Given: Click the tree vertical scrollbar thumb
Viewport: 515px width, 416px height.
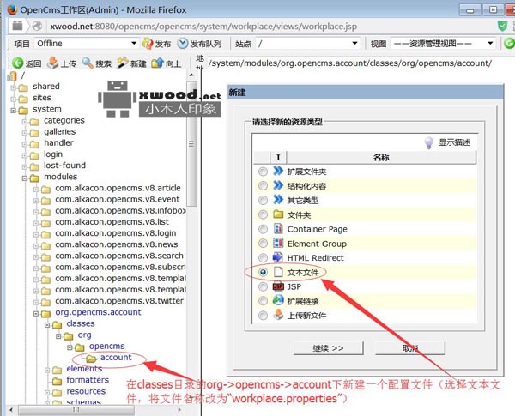Looking at the screenshot, I should (191, 144).
